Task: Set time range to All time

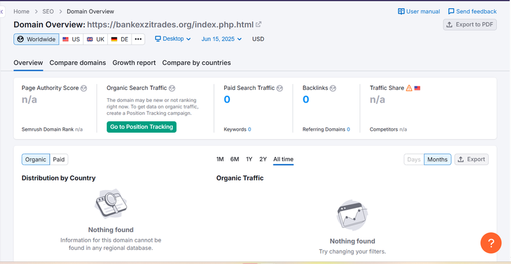Action: coord(283,159)
